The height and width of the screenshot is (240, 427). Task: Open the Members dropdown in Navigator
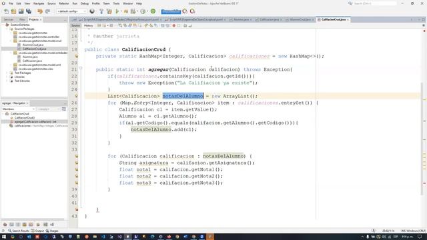[x=18, y=109]
